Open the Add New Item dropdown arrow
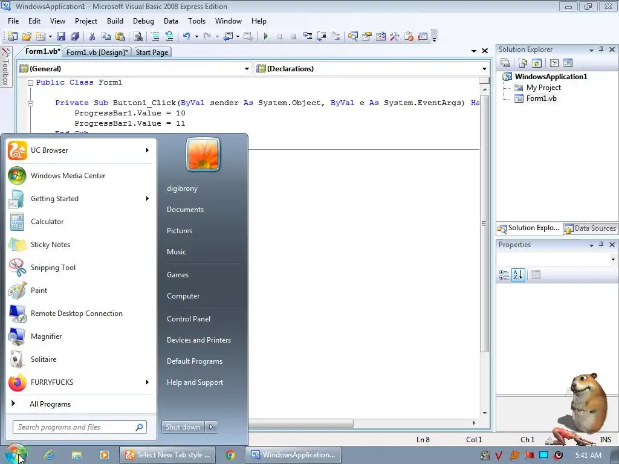619x464 pixels. (x=50, y=36)
